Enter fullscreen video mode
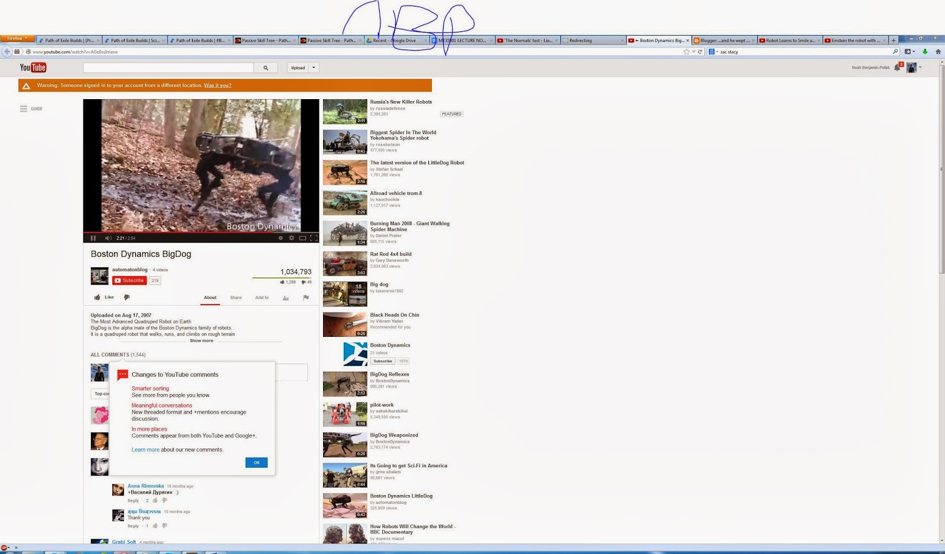The height and width of the screenshot is (554, 945). [314, 238]
